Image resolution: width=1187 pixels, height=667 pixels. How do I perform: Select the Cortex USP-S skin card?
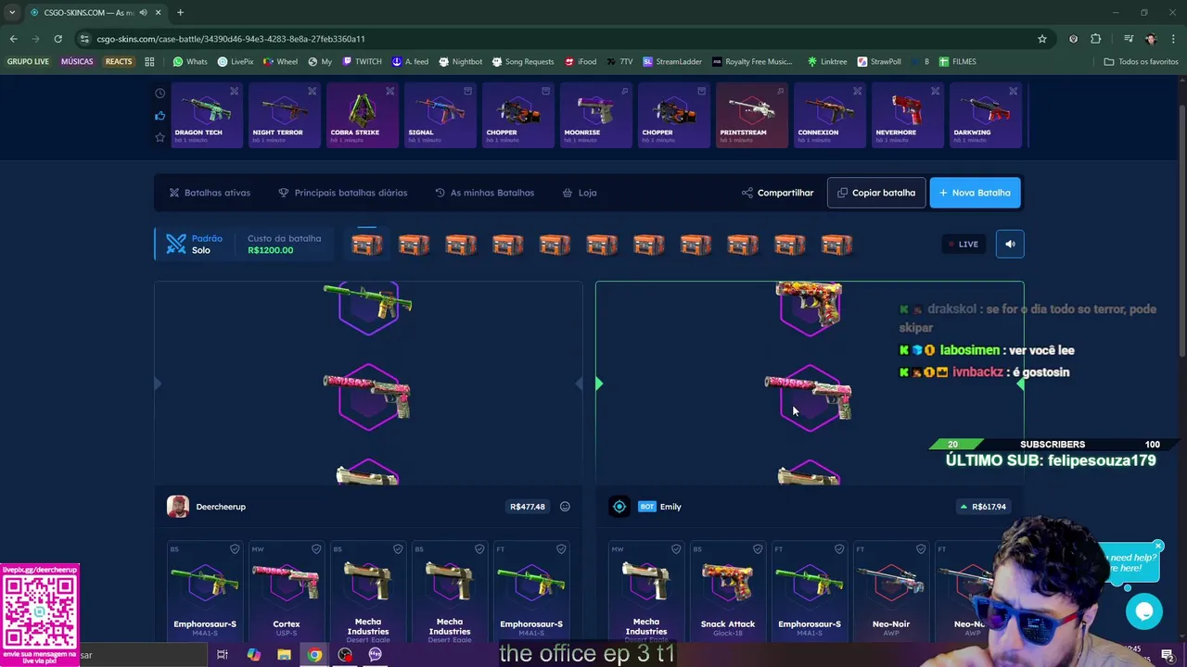[287, 591]
